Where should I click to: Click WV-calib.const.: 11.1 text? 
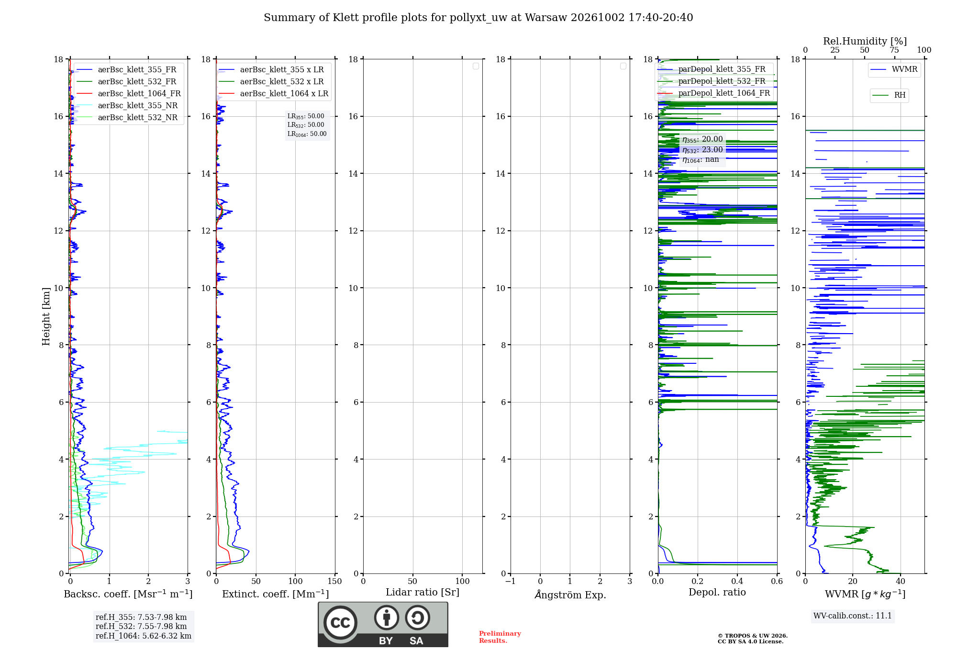coord(853,616)
